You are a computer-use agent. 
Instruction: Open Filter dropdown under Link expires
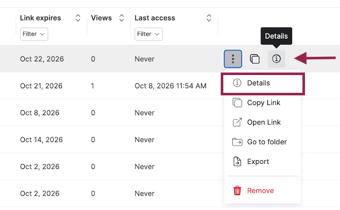point(34,34)
